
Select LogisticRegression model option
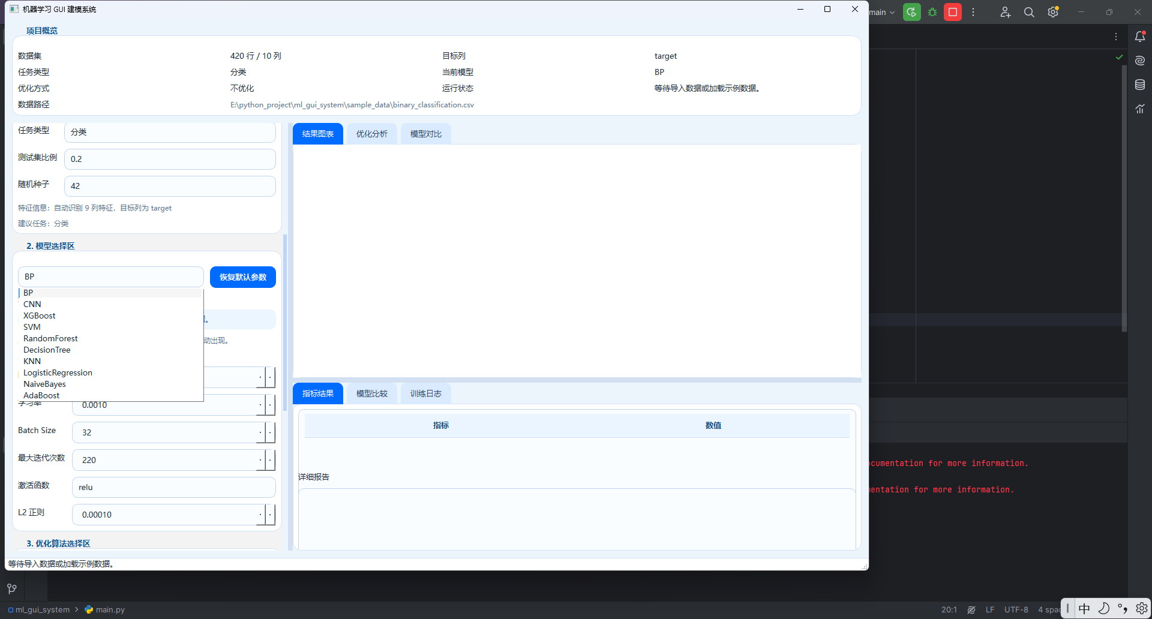(111, 372)
